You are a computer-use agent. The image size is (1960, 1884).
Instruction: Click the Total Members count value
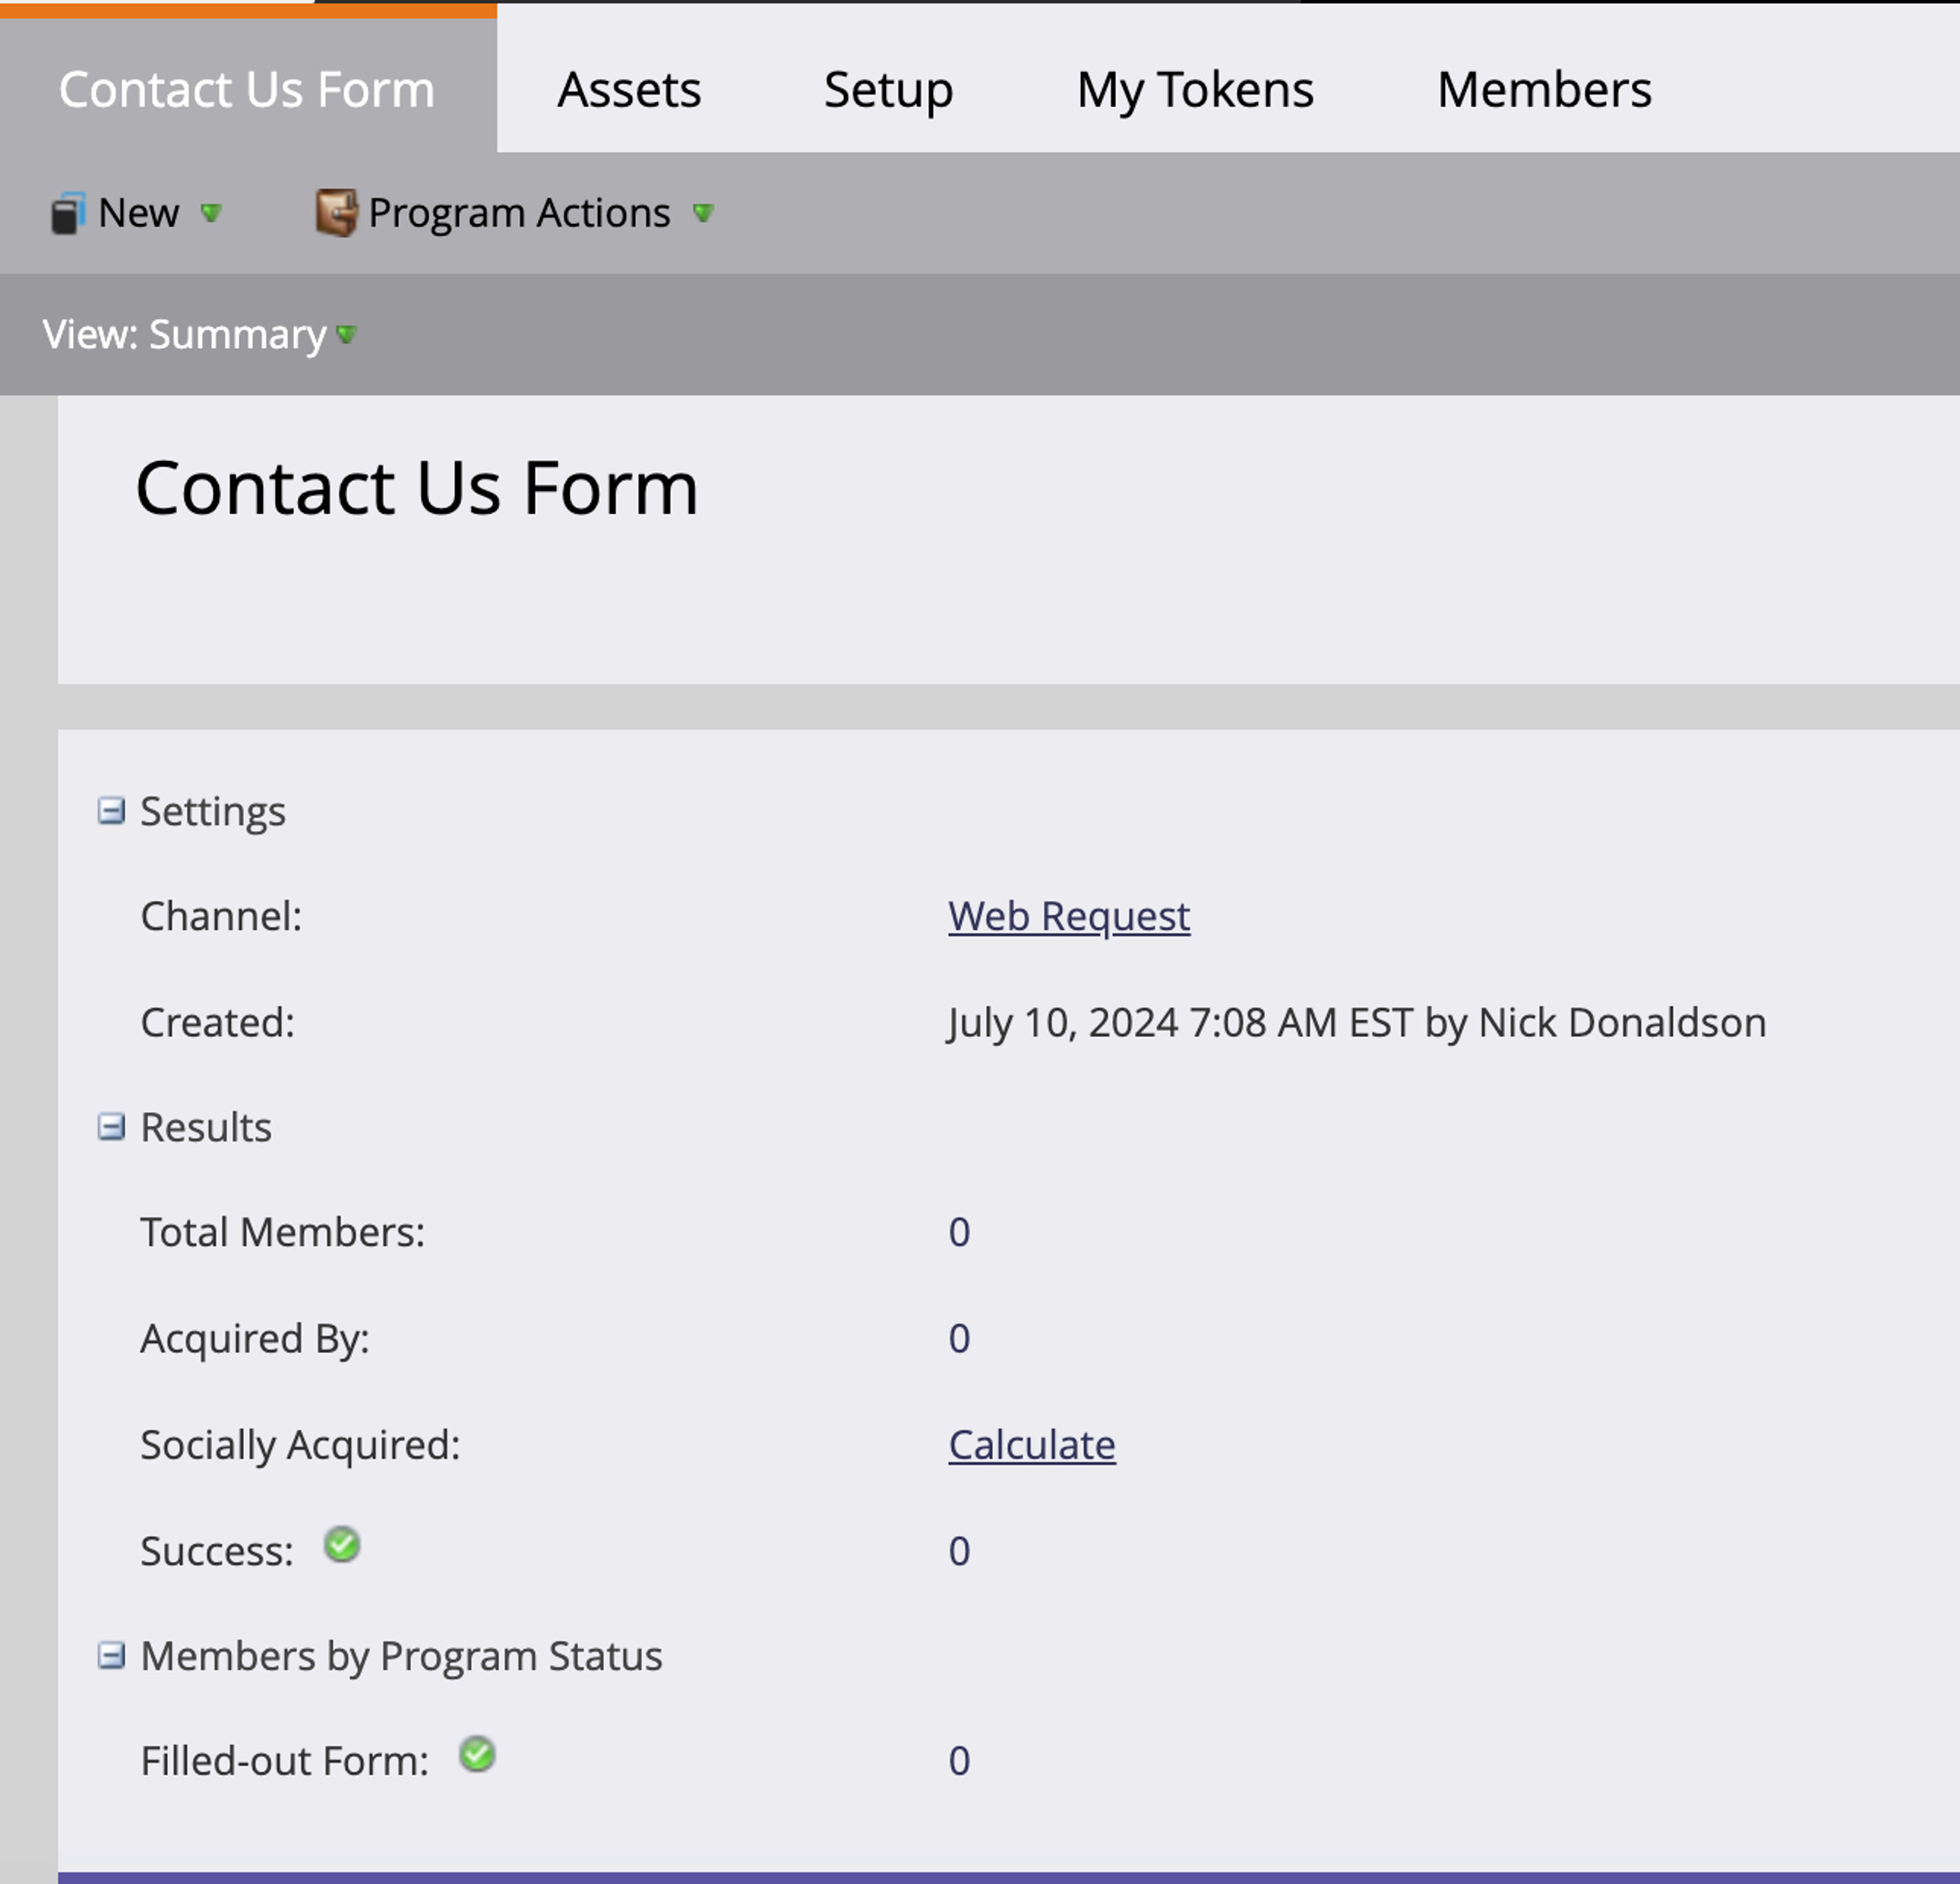[959, 1232]
